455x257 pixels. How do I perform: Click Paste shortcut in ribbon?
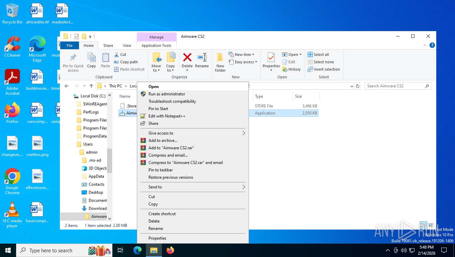click(x=129, y=69)
